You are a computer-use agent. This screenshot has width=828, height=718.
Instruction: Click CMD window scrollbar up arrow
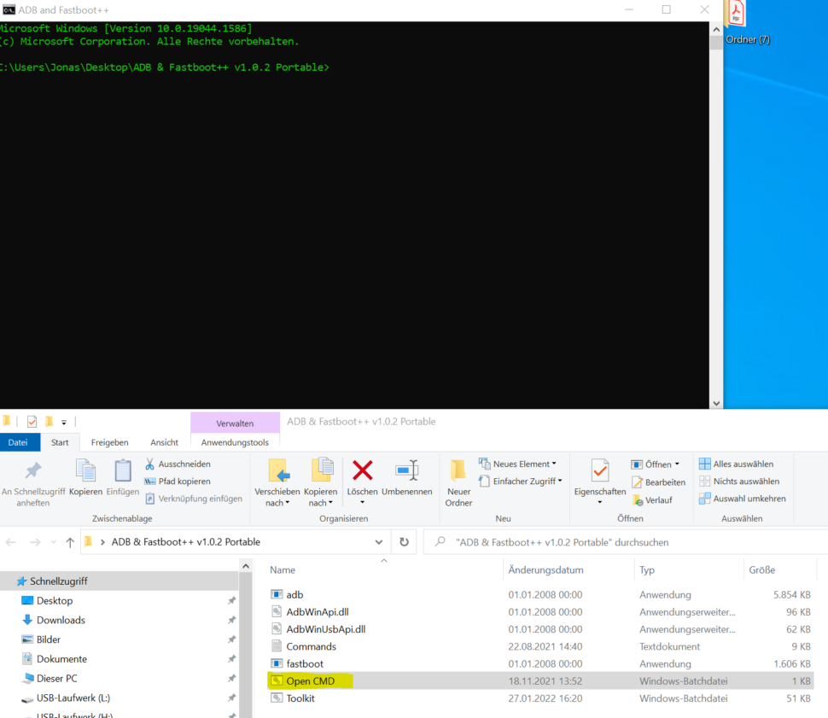pyautogui.click(x=716, y=30)
